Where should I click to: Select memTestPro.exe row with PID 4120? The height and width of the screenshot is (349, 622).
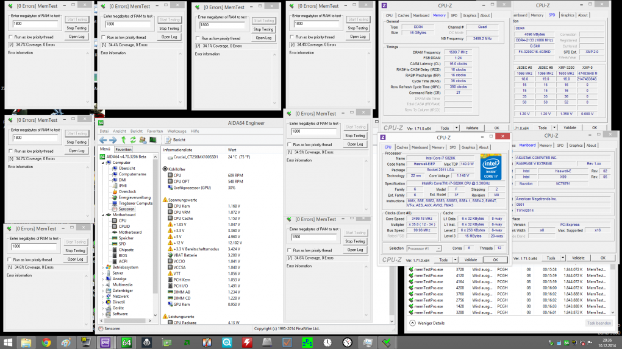pyautogui.click(x=510, y=276)
